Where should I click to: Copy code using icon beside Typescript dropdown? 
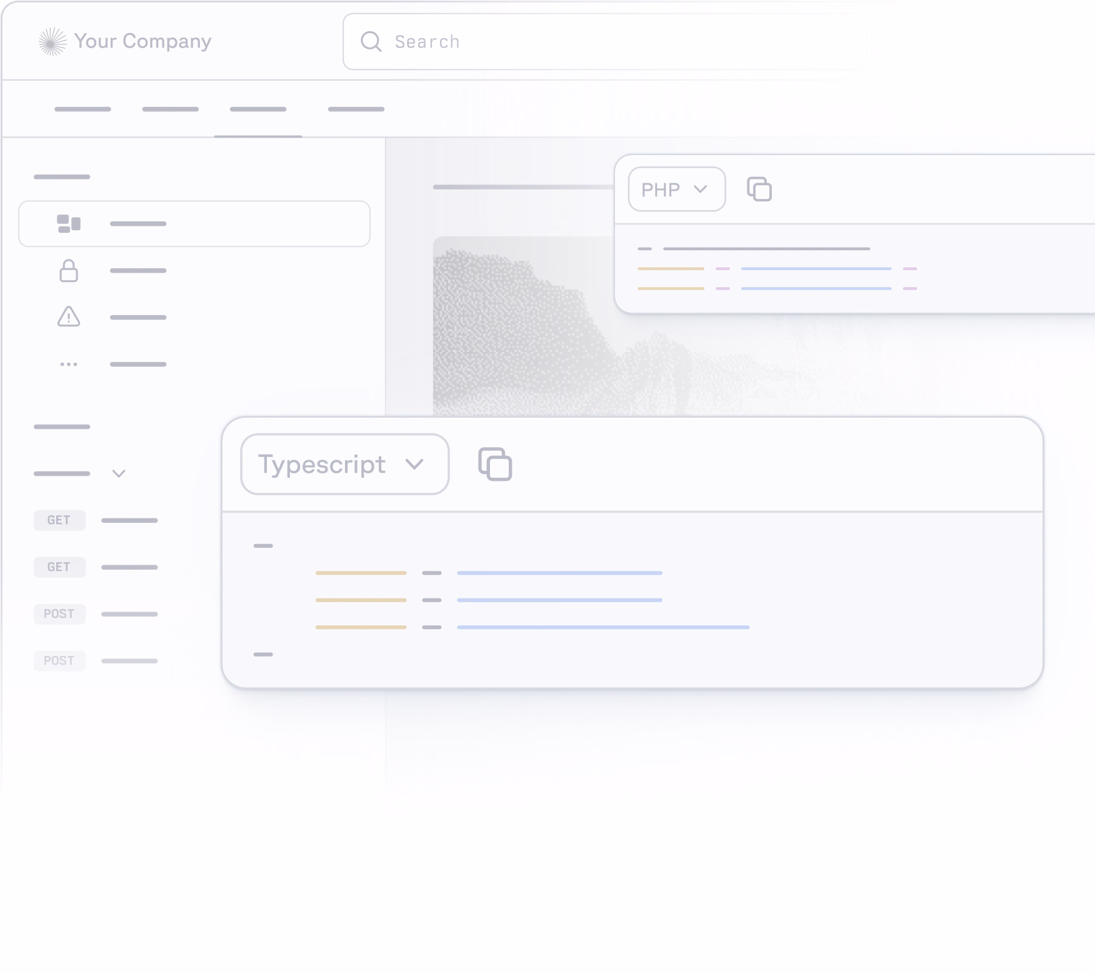pos(495,465)
